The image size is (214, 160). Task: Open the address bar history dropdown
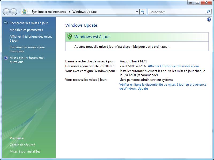click(137, 12)
